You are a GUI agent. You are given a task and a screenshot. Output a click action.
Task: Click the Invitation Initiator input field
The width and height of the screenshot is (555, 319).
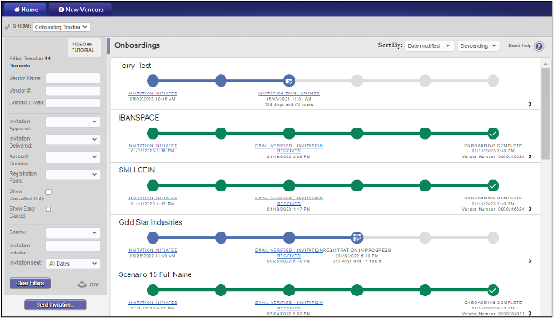pos(73,246)
